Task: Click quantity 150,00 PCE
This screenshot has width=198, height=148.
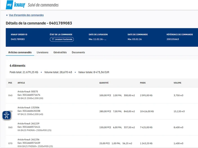Action: click(x=105, y=127)
